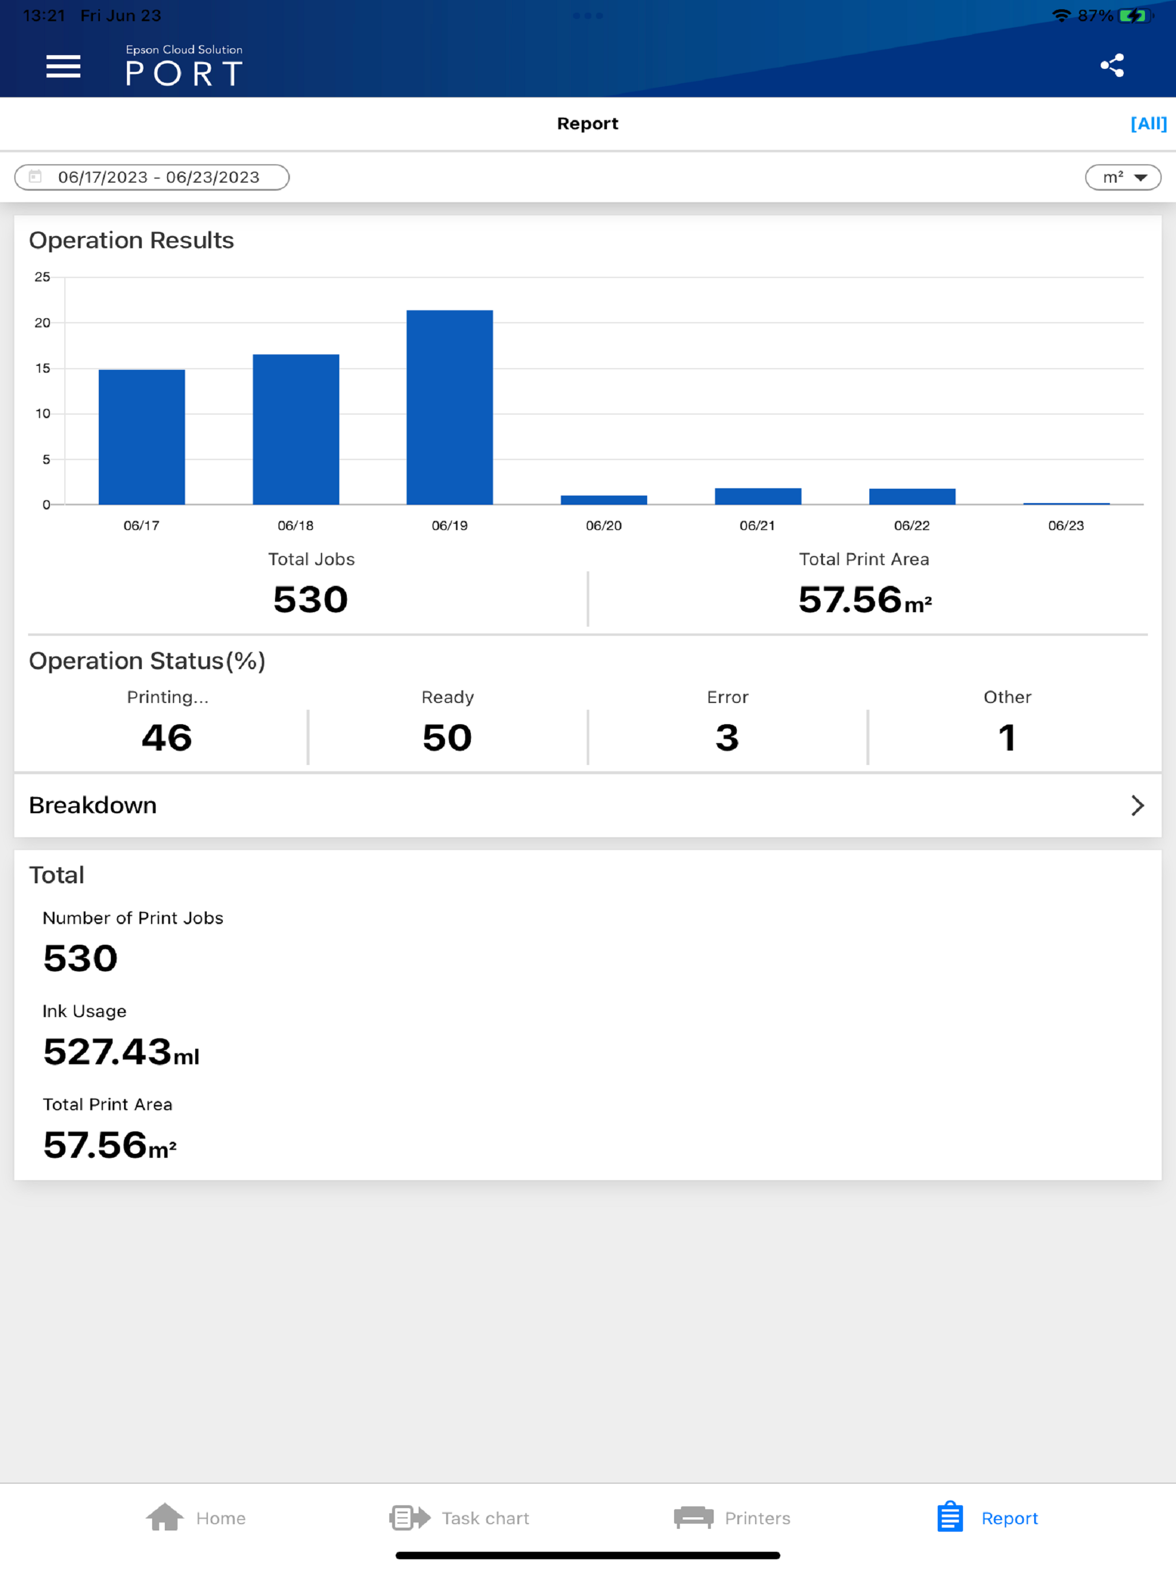Open the hamburger menu
Image resolution: width=1176 pixels, height=1569 pixels.
click(63, 67)
